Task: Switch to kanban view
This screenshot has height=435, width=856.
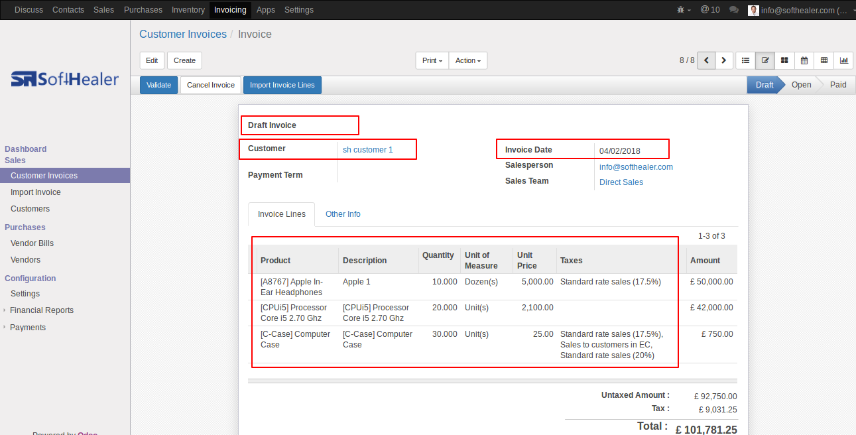Action: 784,60
